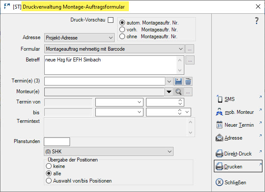Viewport: 265px width, 192px height.
Task: Click the ellipsis button next to Betreff
Action: pyautogui.click(x=190, y=60)
